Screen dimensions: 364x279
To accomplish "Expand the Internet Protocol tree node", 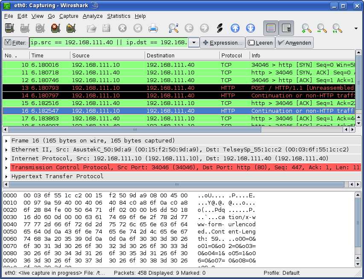I will pyautogui.click(x=6, y=159).
